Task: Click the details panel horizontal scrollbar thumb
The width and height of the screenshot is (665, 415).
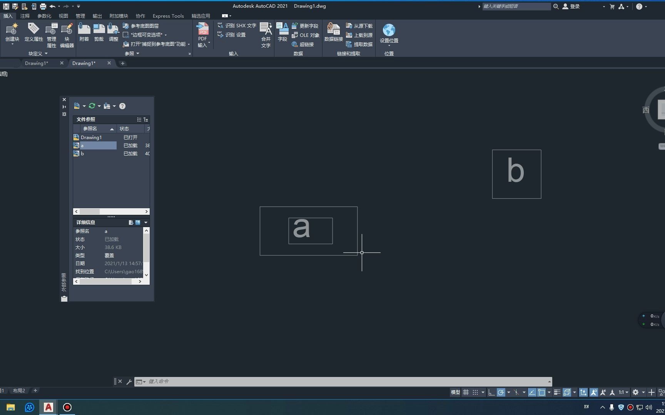Action: (x=105, y=281)
